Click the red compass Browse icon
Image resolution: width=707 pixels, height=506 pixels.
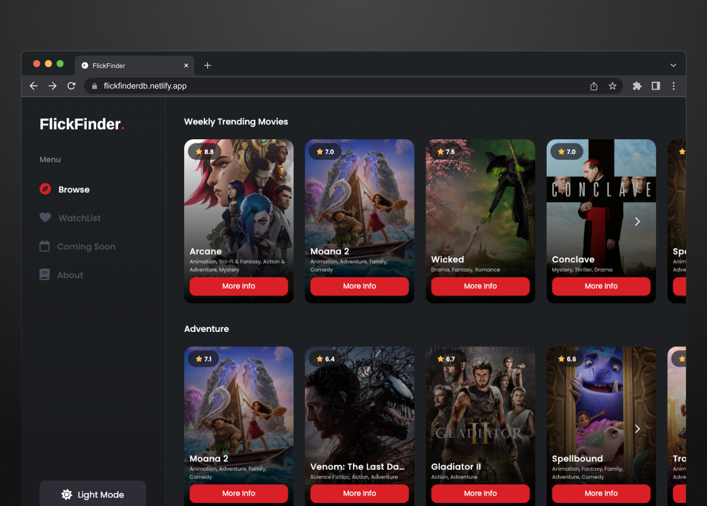click(x=45, y=189)
